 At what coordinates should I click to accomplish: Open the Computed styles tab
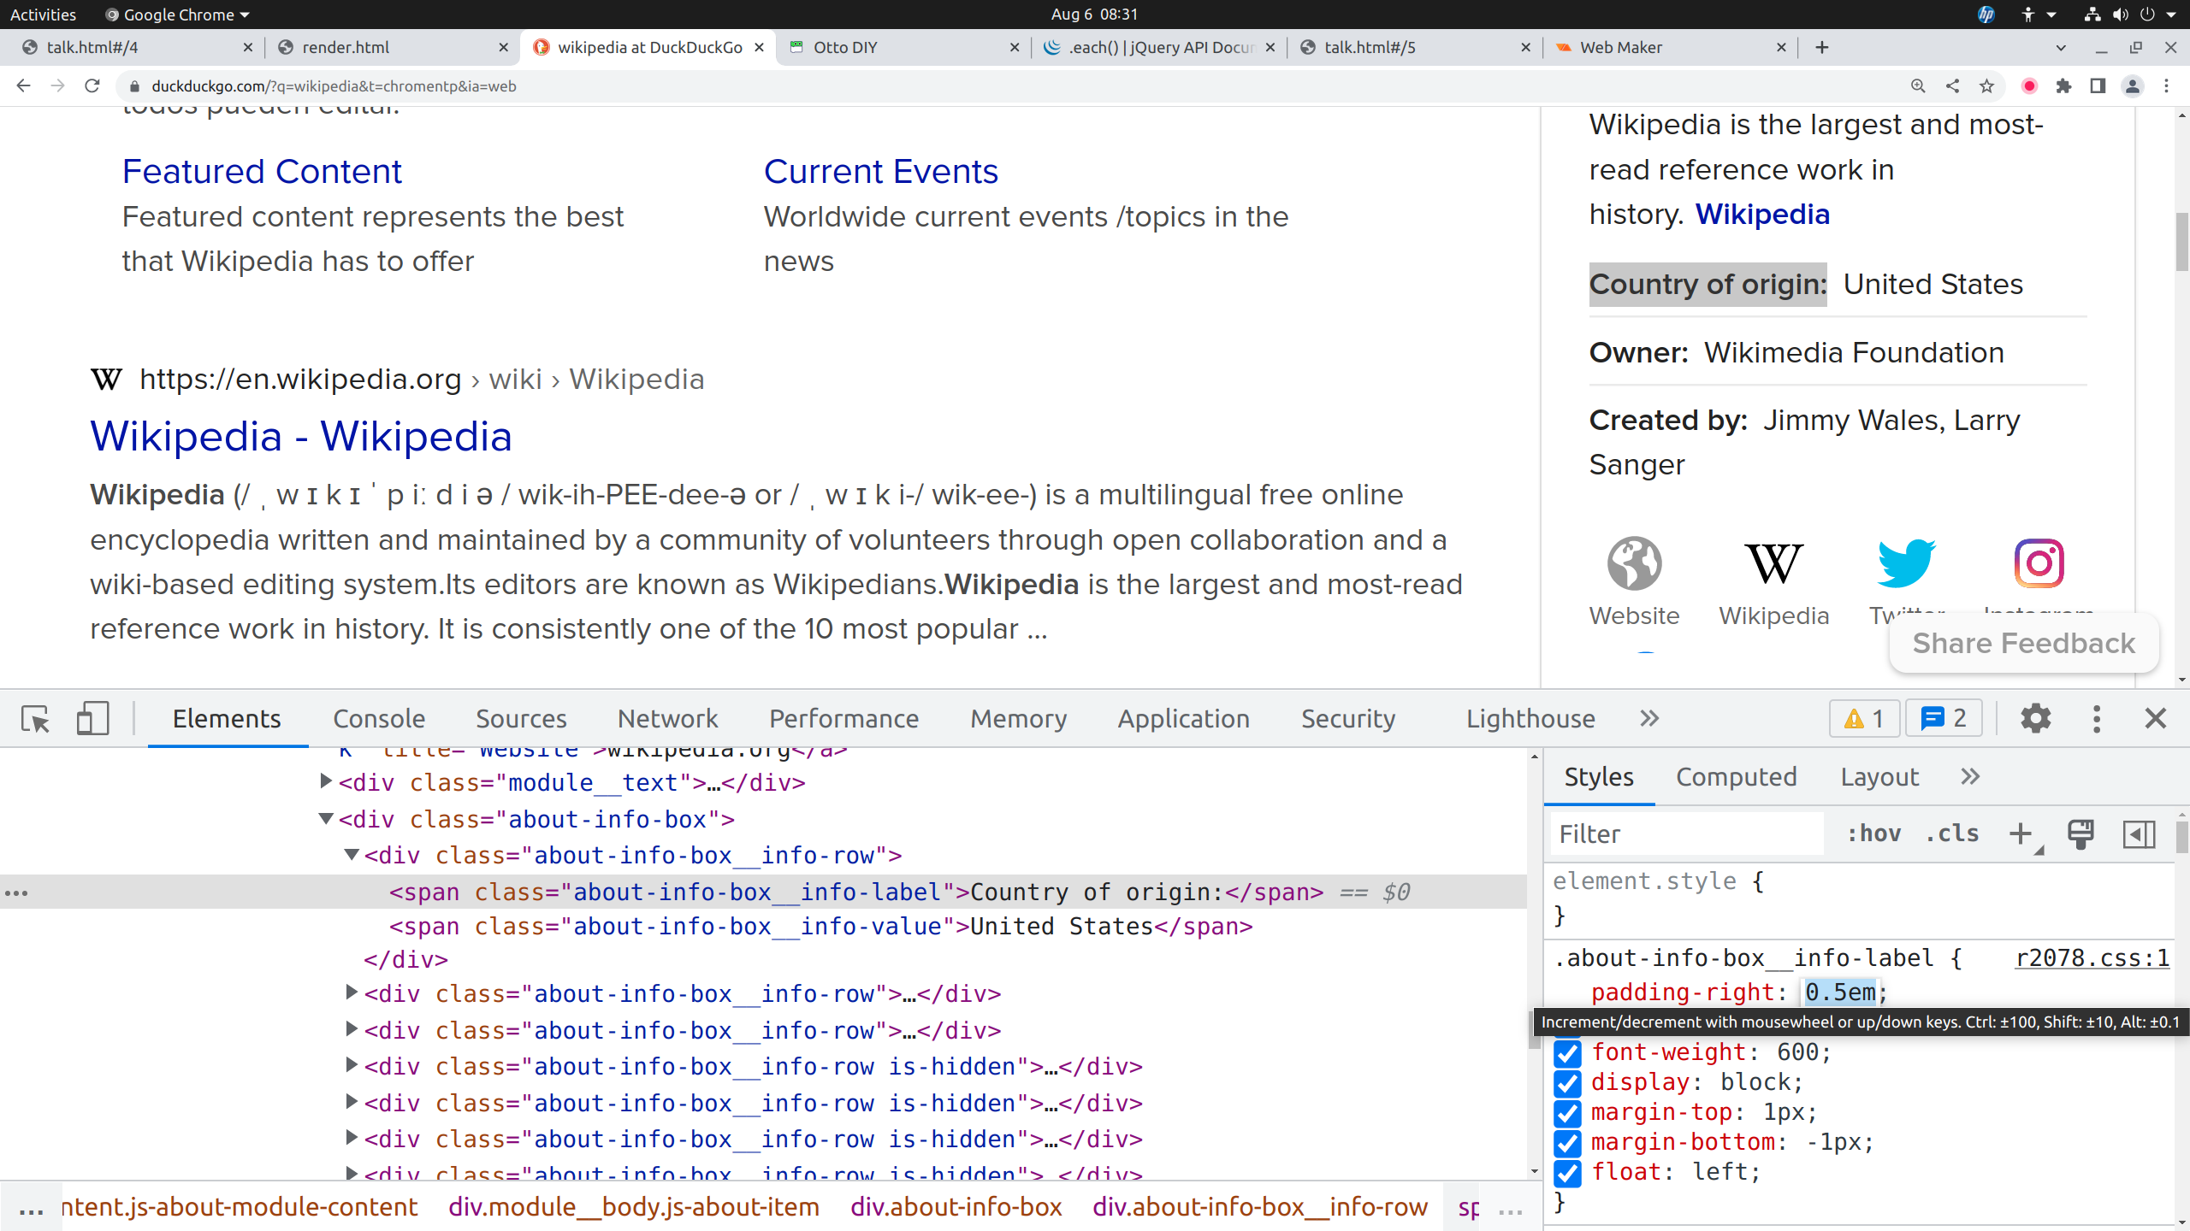1736,777
